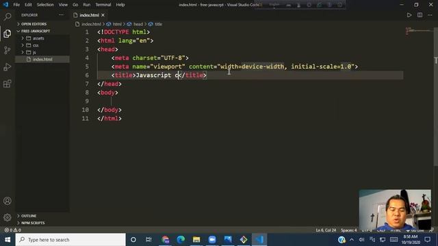Click the volume icon in system tray

coord(361,240)
